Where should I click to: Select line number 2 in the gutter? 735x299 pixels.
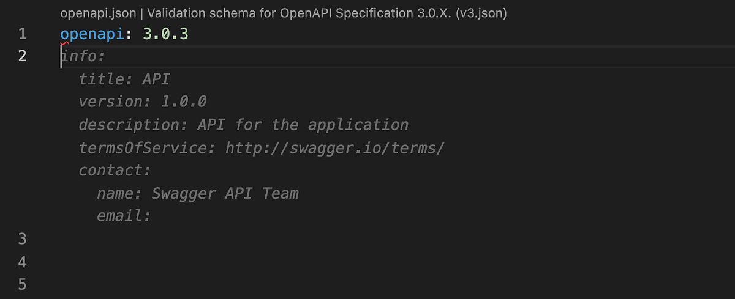[22, 56]
